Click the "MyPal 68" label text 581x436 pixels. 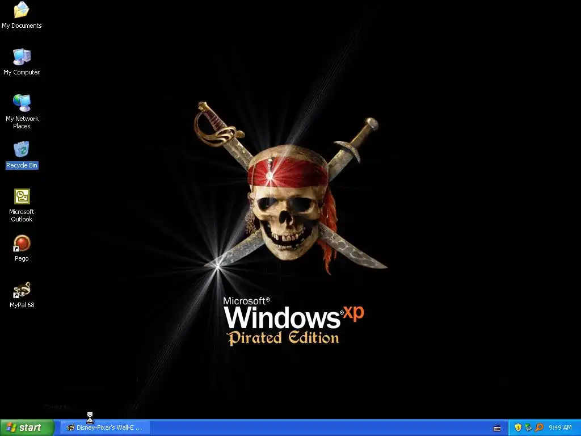(x=22, y=305)
